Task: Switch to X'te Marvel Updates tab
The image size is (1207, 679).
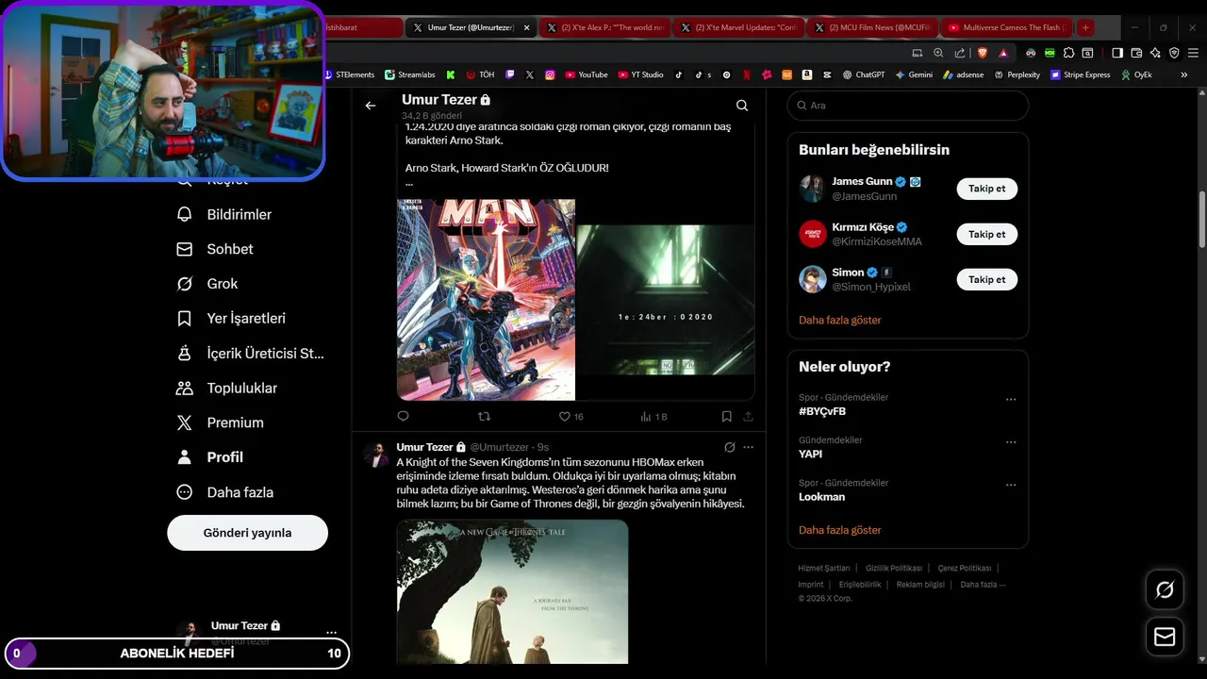Action: click(741, 27)
